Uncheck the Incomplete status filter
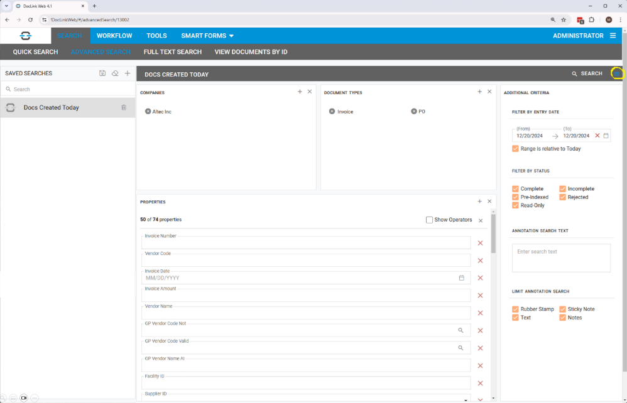Screen dimensions: 627x403 tap(563, 188)
